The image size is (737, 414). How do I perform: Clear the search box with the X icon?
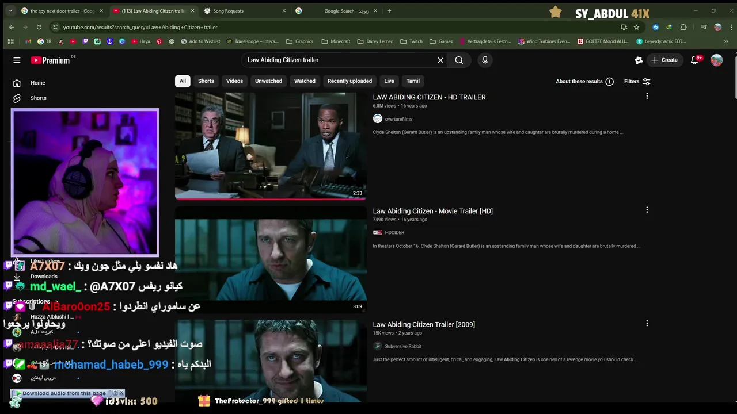click(x=440, y=60)
